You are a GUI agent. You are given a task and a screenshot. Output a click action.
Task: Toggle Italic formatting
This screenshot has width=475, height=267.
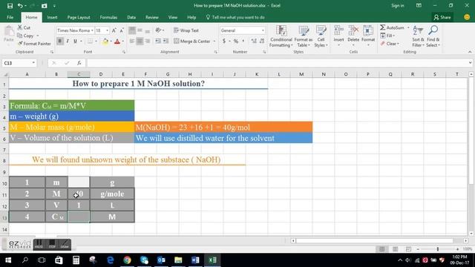point(68,42)
